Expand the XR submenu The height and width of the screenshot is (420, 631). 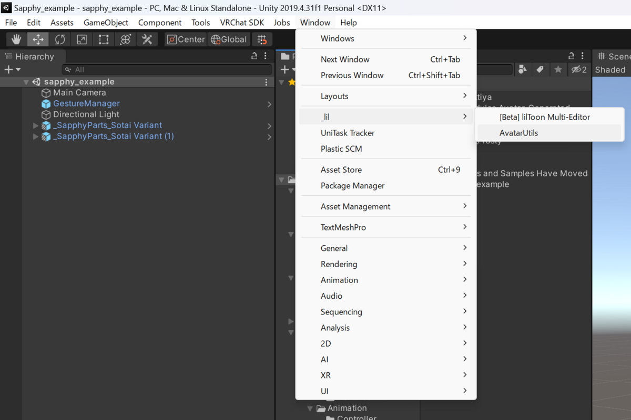386,375
